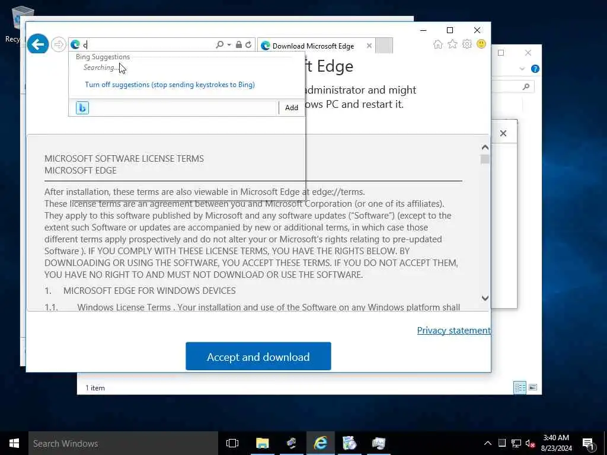Switch to Details view in background Explorer window
Viewport: 607px width, 455px height.
pos(519,387)
